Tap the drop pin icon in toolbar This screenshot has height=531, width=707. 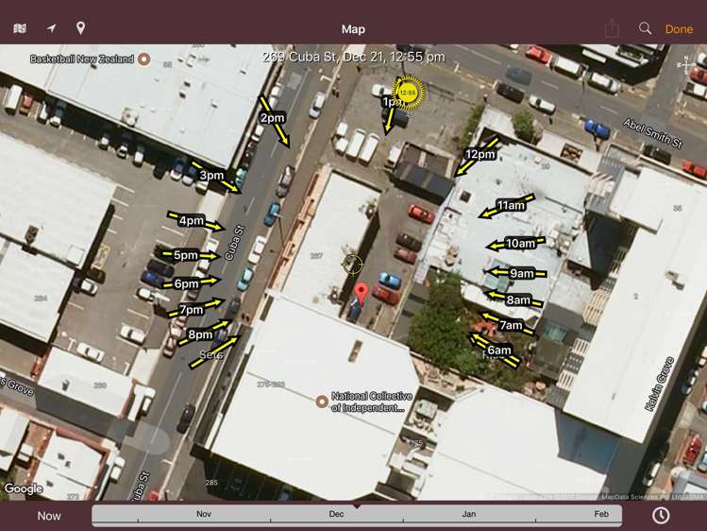pos(80,28)
